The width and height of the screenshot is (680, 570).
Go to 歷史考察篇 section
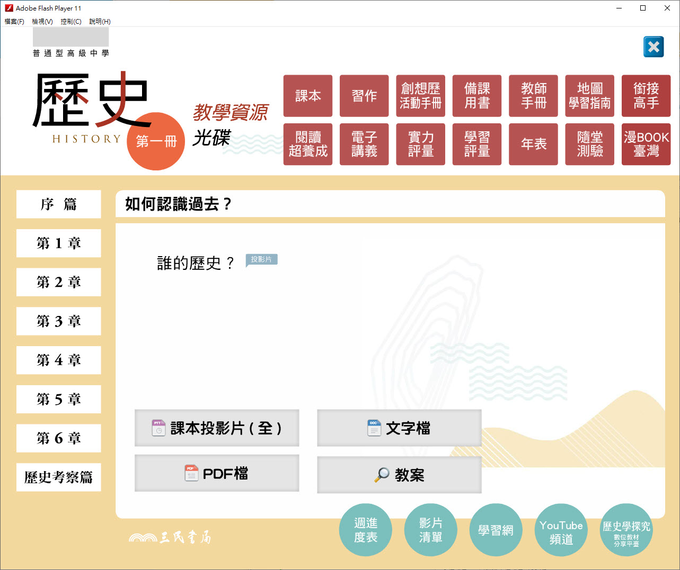coord(59,477)
